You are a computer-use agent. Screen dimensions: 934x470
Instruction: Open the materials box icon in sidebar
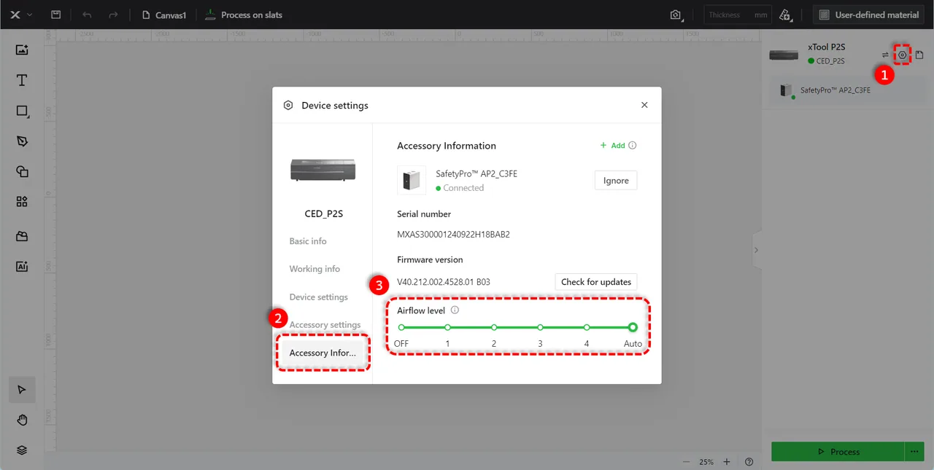tap(22, 236)
